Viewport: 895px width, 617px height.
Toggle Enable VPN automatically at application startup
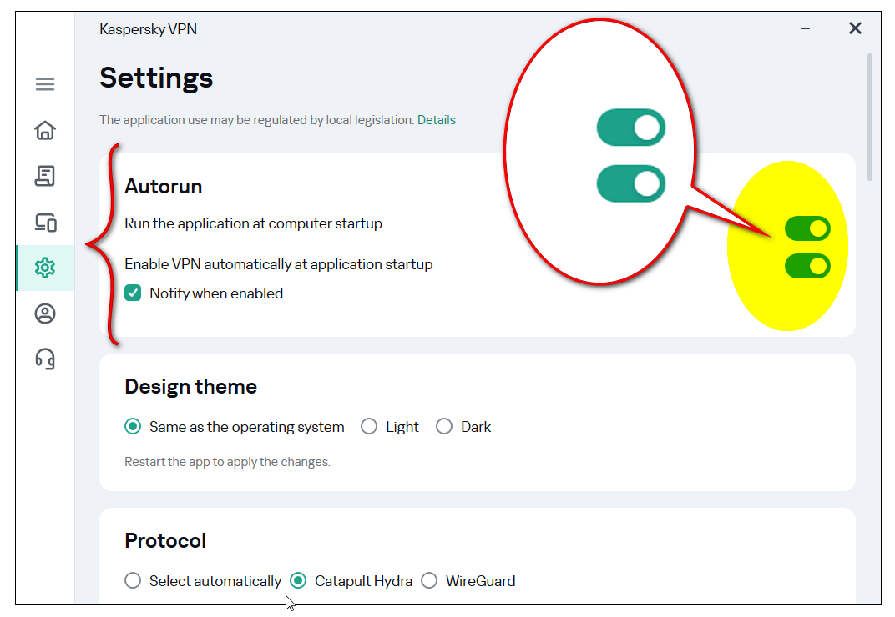[807, 266]
